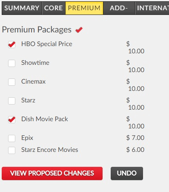Image resolution: width=169 pixels, height=192 pixels.
Task: Go to the Add- tab
Action: (x=119, y=8)
